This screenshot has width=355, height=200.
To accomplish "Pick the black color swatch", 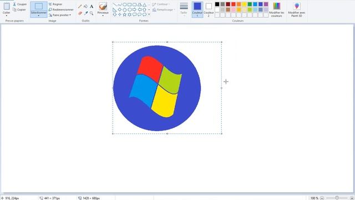I will point(217,4).
